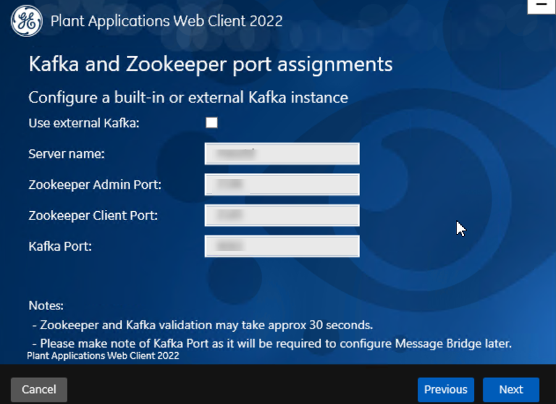Click the note about validation taking 30 seconds

click(x=203, y=326)
